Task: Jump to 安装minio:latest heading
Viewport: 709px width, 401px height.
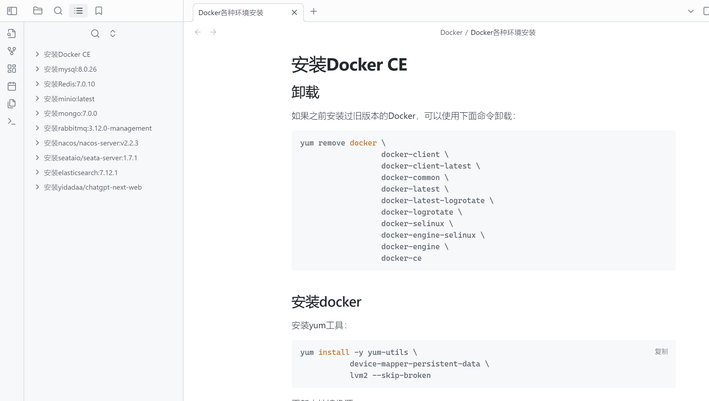Action: tap(69, 99)
